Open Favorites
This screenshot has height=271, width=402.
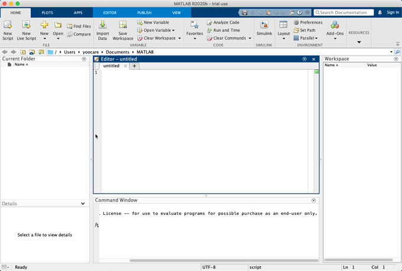(194, 31)
